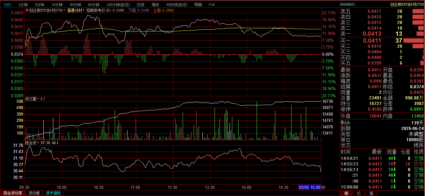Screen dimensions: 425x196
Task: Open the 技术指标 bottom tab
Action: point(54,193)
